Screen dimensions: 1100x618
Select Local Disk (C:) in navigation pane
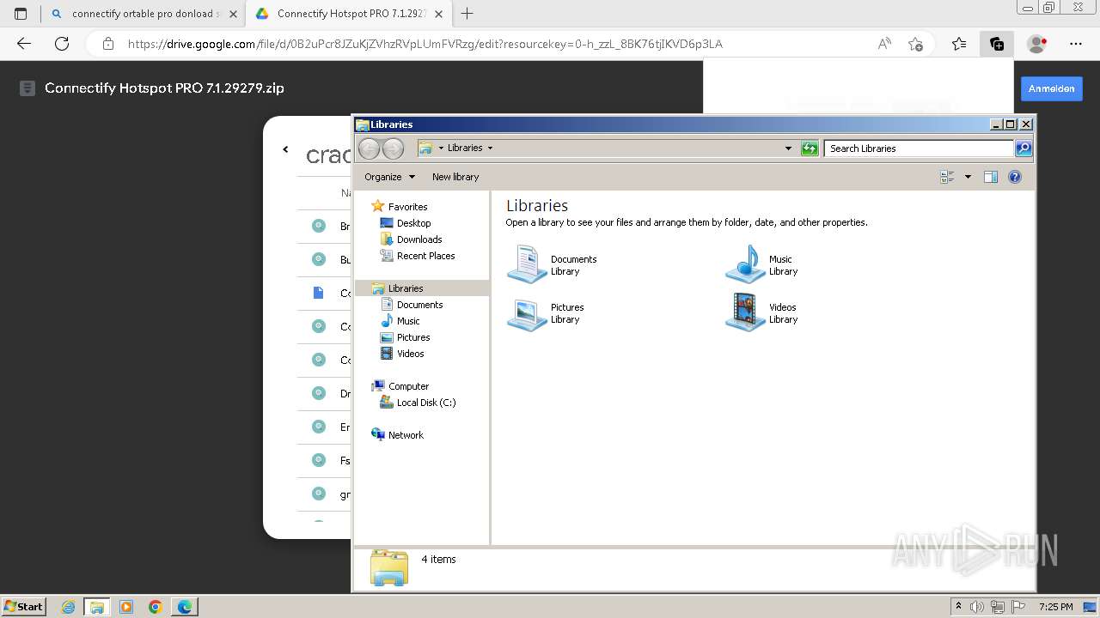[x=425, y=403]
